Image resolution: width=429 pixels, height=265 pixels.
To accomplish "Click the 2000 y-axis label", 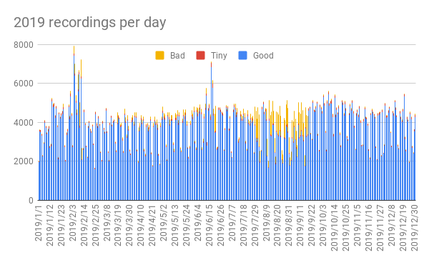I will point(24,161).
